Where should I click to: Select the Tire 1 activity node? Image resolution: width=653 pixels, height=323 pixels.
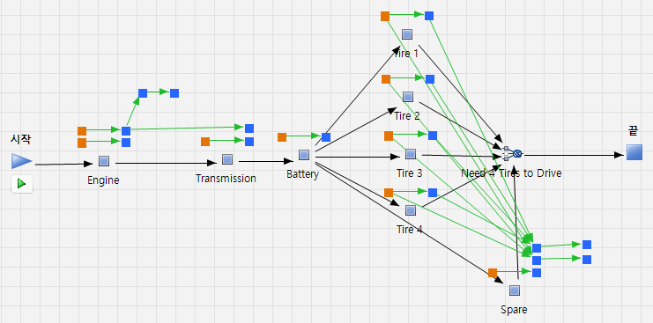tap(407, 34)
